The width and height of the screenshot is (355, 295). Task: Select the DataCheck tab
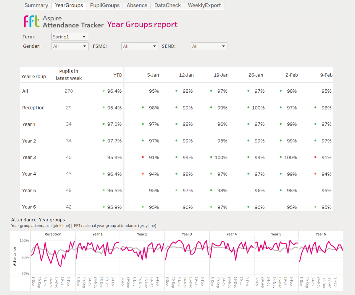click(167, 6)
